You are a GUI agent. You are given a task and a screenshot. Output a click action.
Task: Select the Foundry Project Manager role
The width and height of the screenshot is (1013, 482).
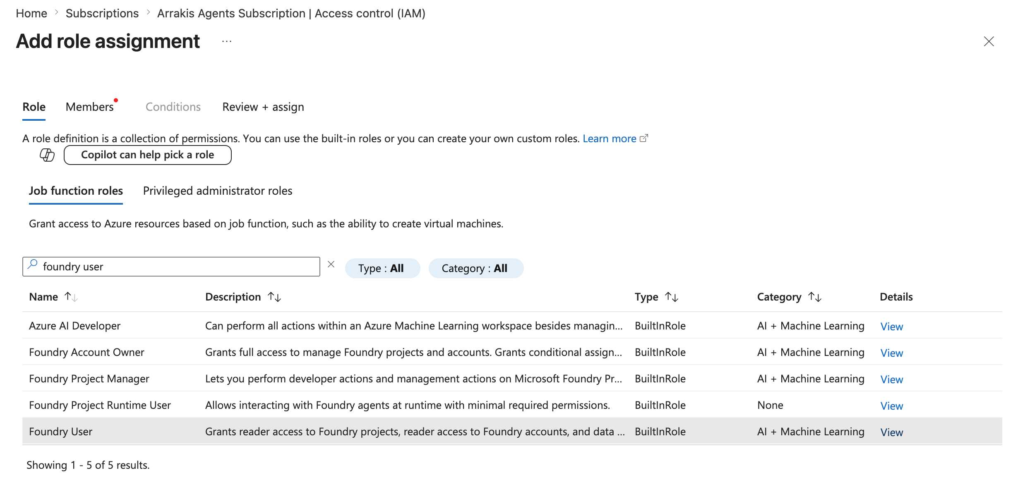click(x=89, y=379)
